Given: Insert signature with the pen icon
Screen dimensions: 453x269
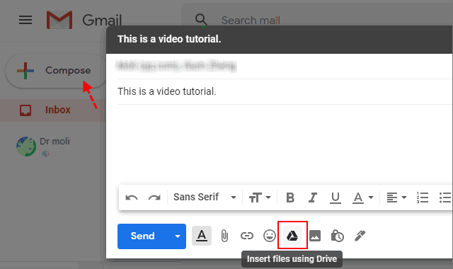Looking at the screenshot, I should point(360,236).
